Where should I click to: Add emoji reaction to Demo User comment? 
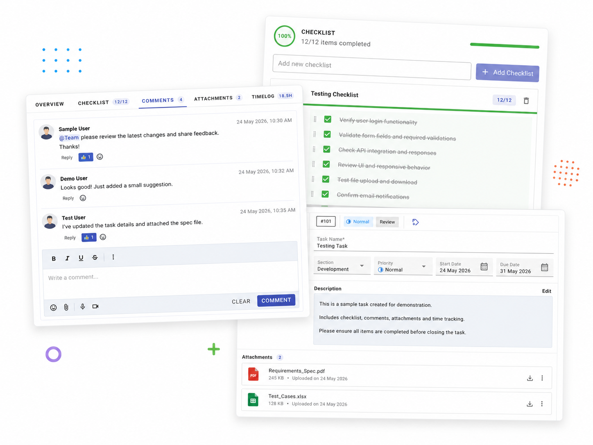pyautogui.click(x=83, y=198)
